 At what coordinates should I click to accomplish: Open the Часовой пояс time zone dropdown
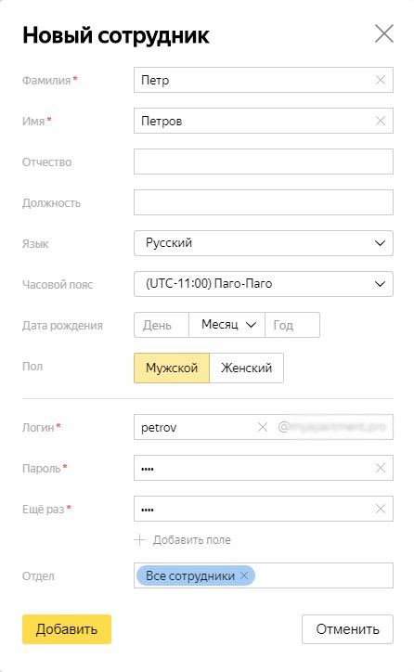point(264,284)
